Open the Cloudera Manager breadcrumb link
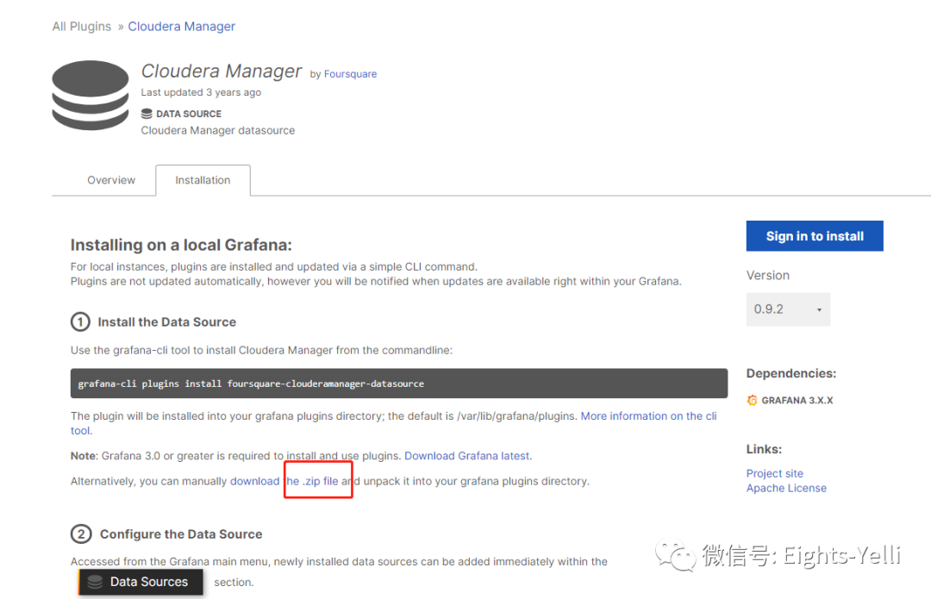 click(x=182, y=27)
